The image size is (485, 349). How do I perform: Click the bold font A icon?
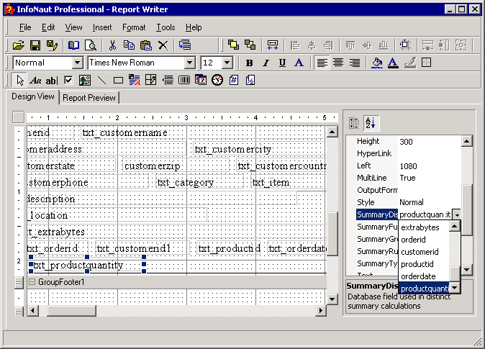click(x=299, y=63)
